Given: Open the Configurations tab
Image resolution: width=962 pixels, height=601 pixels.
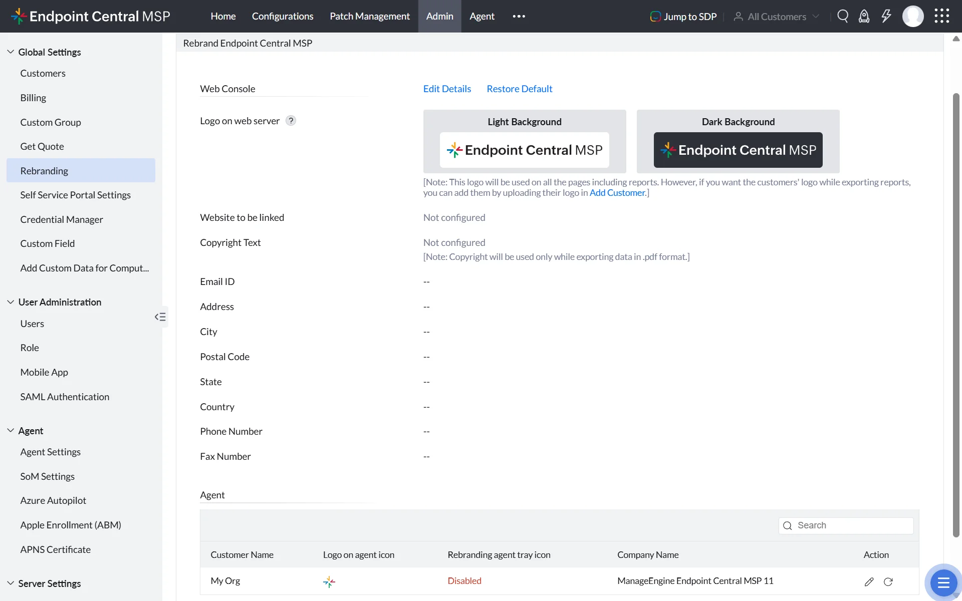Looking at the screenshot, I should point(283,16).
